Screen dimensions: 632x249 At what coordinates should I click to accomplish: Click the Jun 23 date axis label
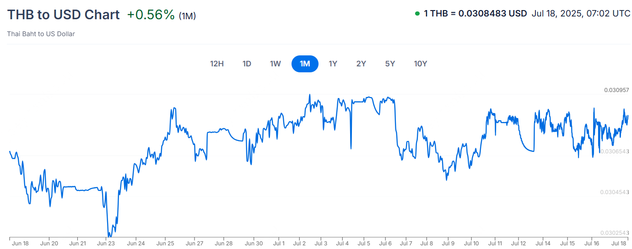tap(106, 243)
